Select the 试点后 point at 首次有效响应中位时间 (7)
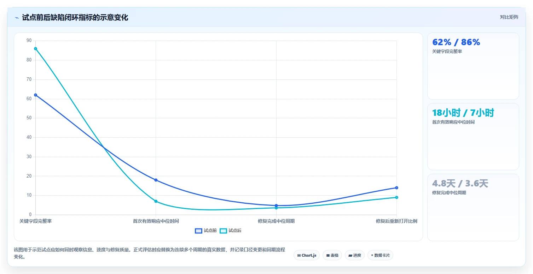This screenshot has width=533, height=274. click(x=156, y=201)
